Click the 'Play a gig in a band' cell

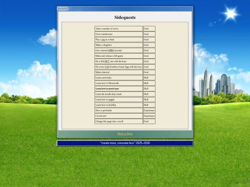click(x=119, y=39)
